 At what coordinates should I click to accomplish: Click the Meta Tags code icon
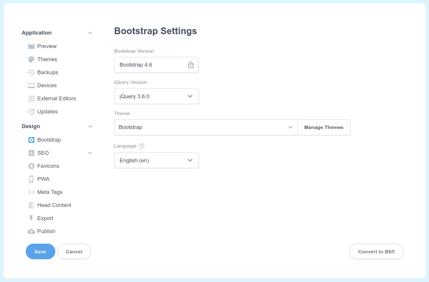click(32, 192)
